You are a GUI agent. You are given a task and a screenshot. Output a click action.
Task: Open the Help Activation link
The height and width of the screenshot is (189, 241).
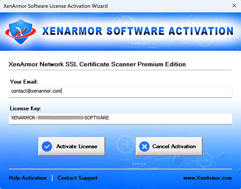(28, 178)
